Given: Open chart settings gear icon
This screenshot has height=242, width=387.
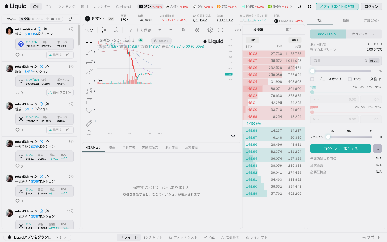Looking at the screenshot, I should 210,30.
